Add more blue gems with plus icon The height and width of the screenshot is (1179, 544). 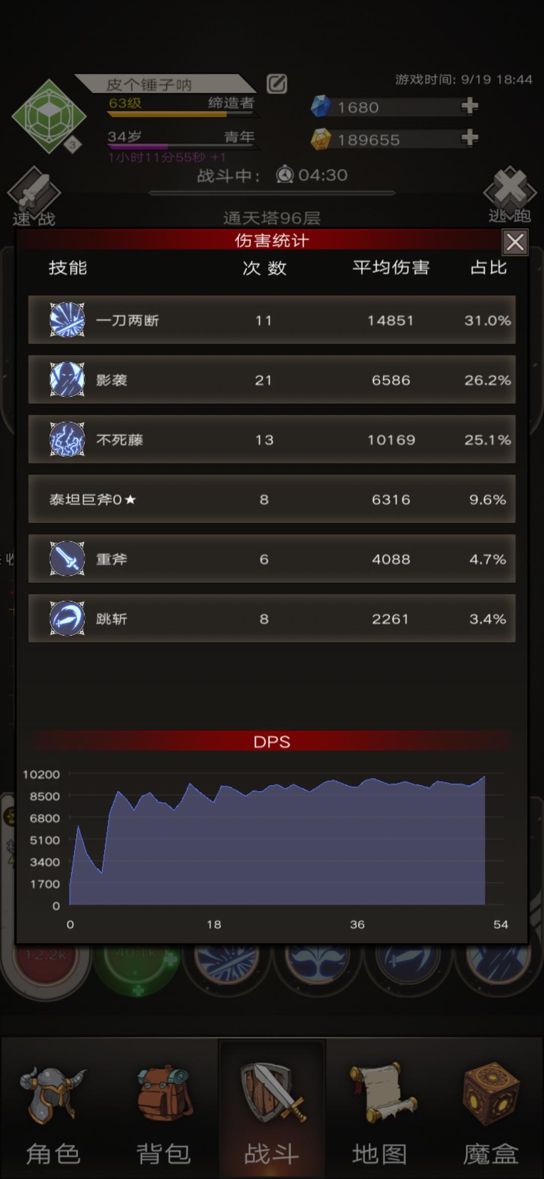click(x=469, y=106)
